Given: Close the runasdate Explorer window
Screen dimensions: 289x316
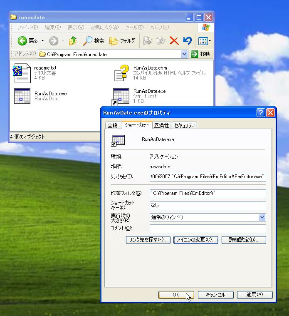Looking at the screenshot, I should click(209, 17).
